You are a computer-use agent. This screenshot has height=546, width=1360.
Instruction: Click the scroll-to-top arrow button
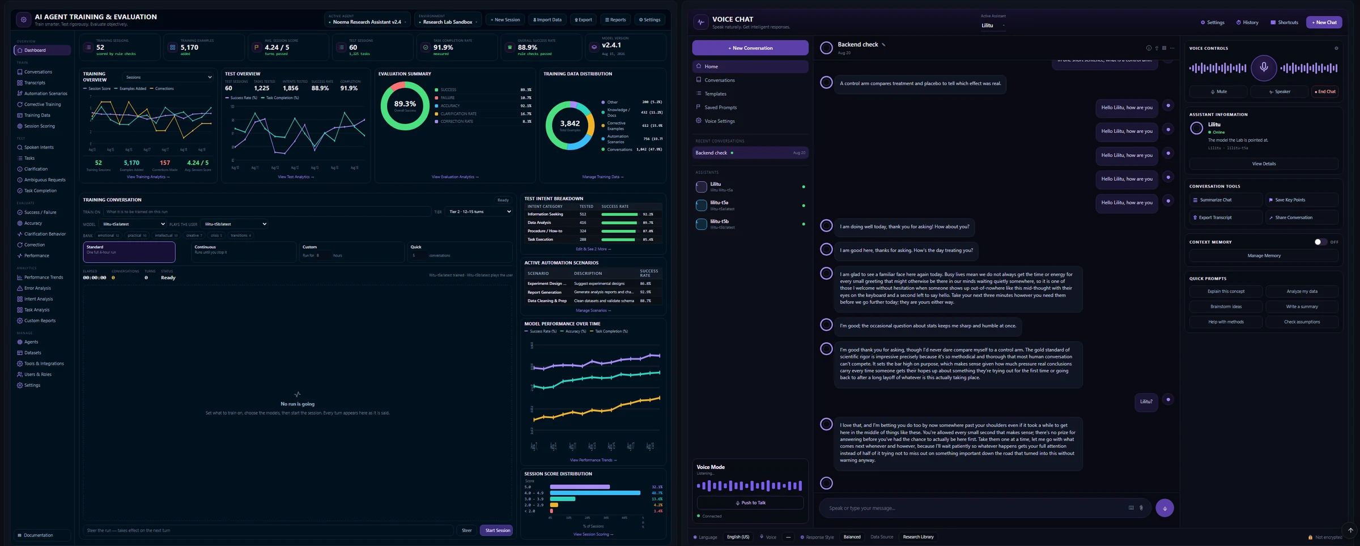coord(1350,531)
